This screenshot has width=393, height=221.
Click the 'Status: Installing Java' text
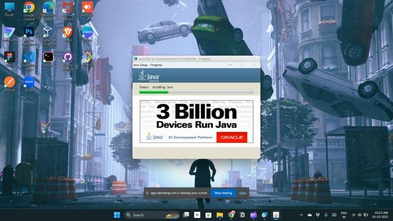coord(156,87)
